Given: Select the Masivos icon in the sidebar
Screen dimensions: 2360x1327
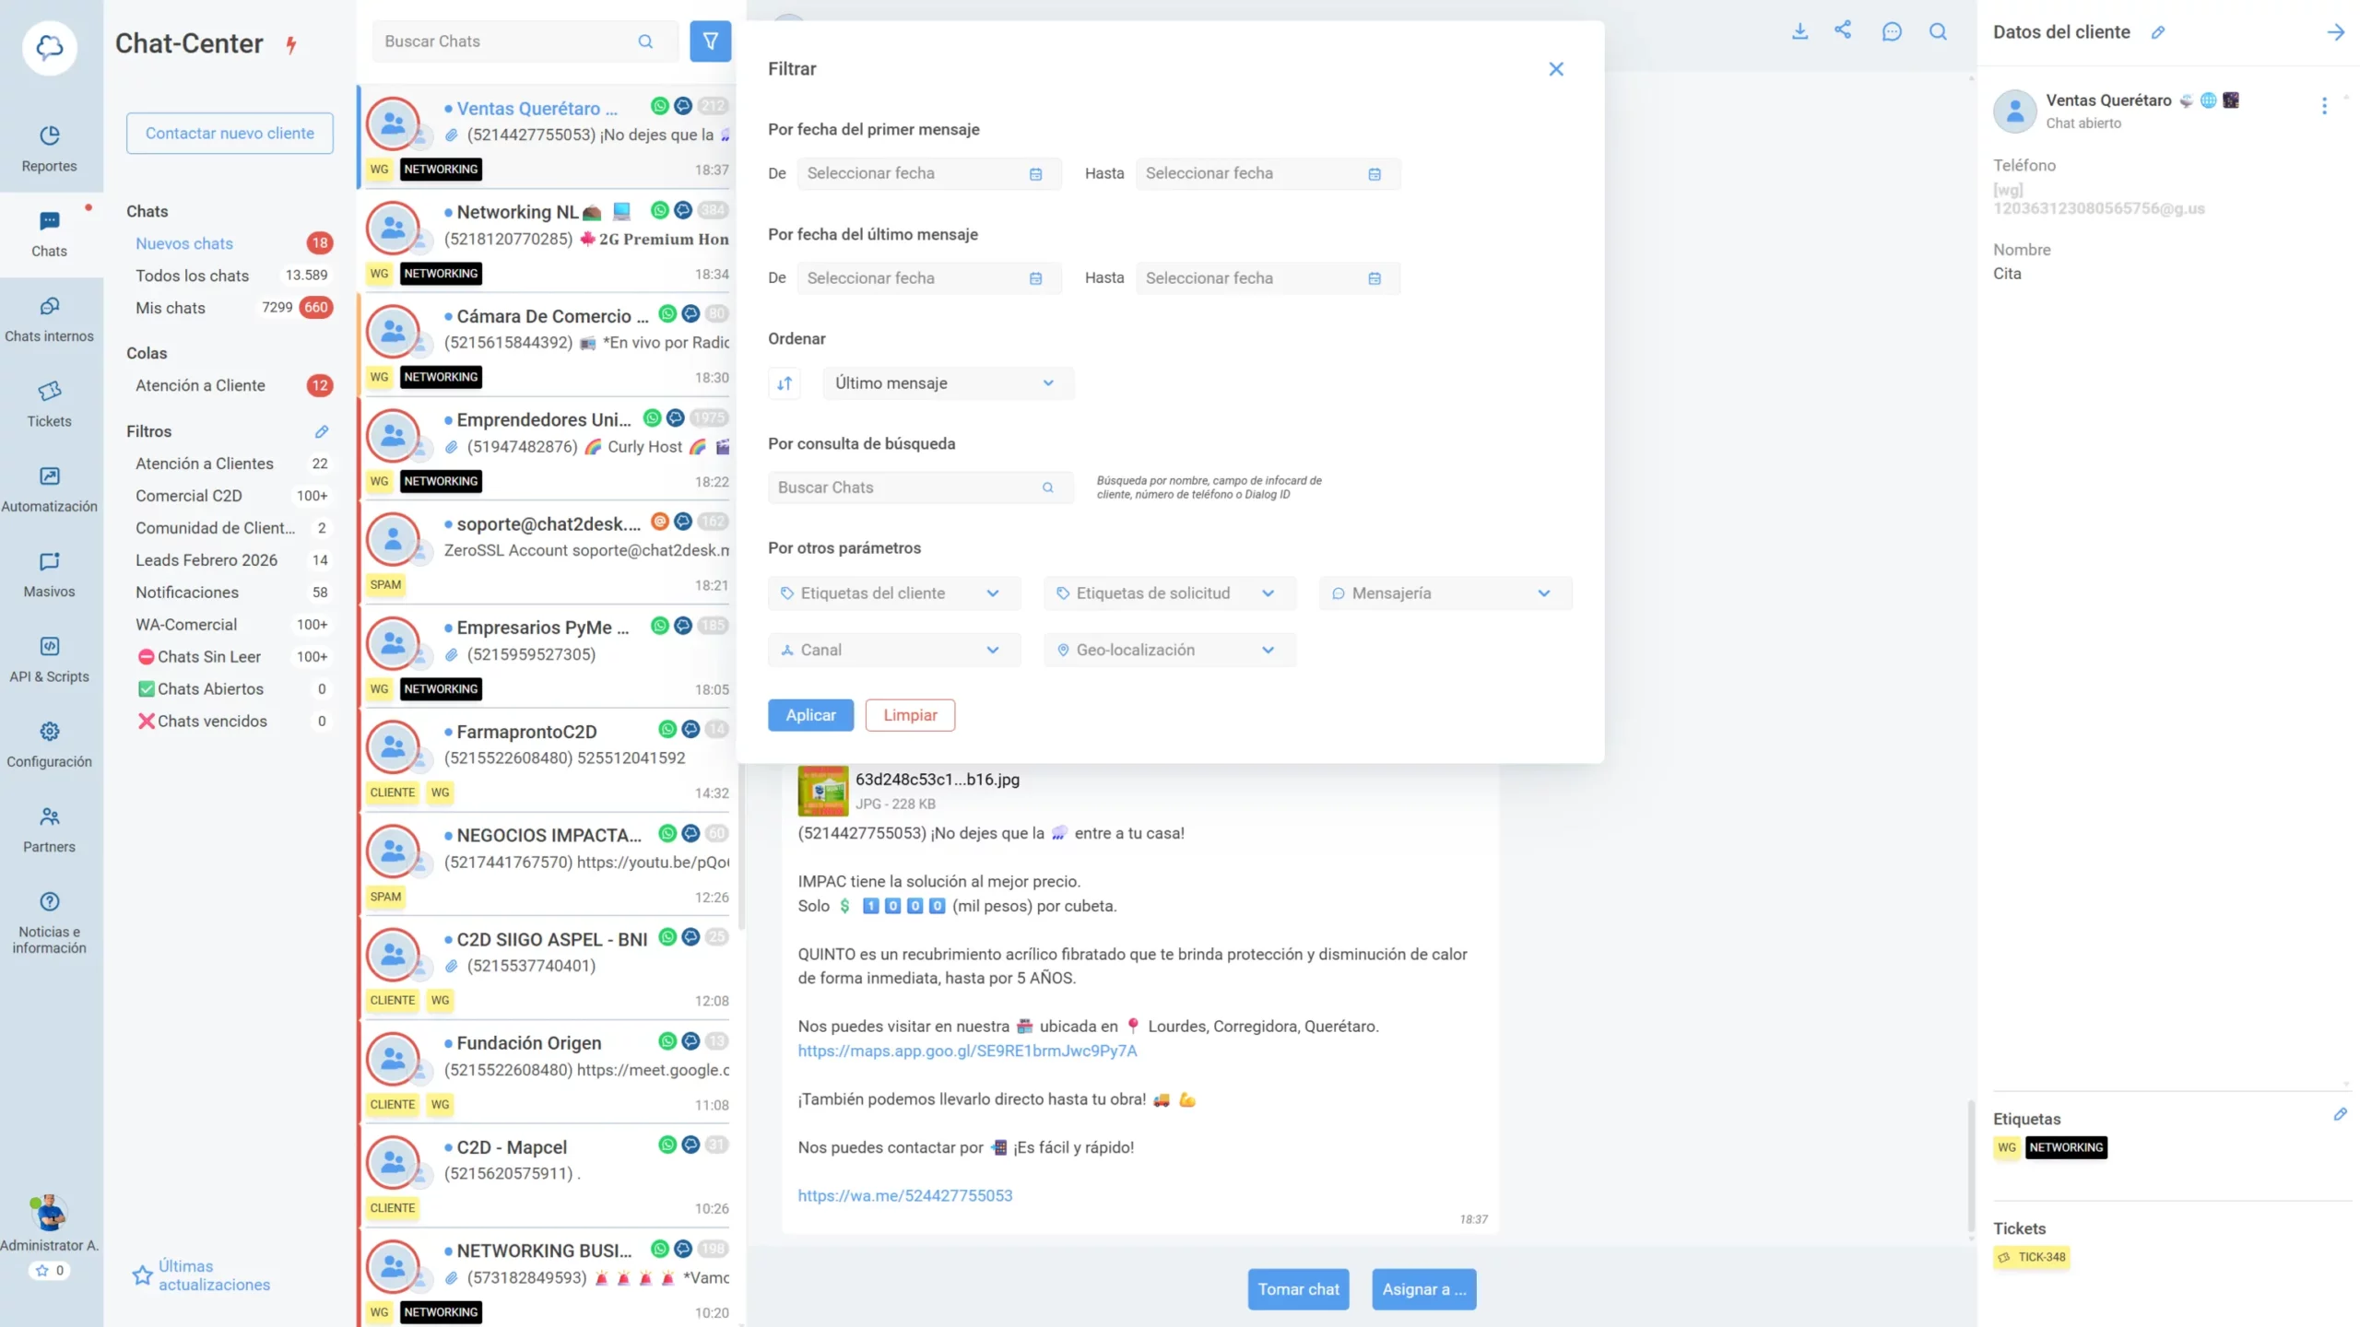Looking at the screenshot, I should pos(49,574).
